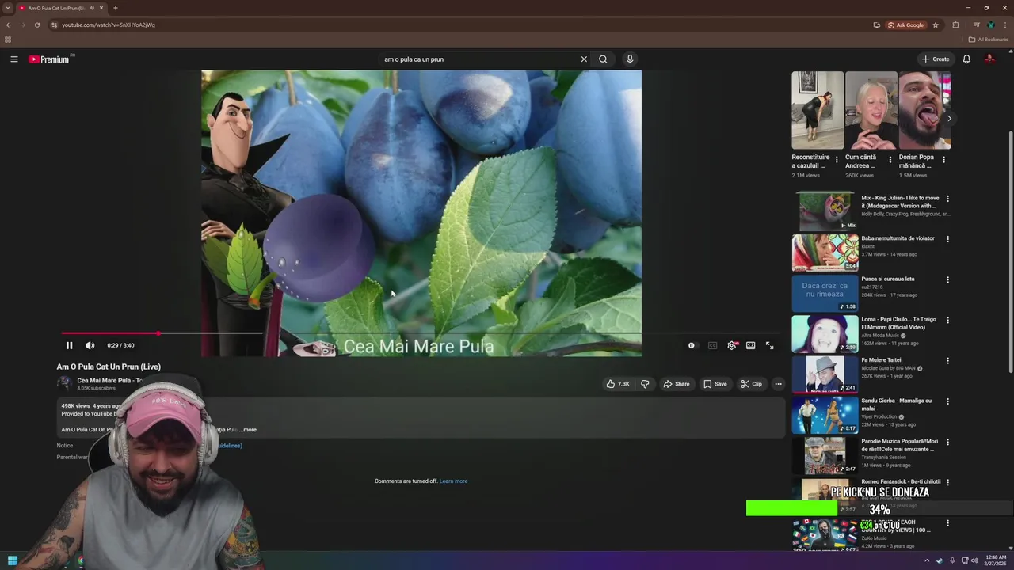Open browser extensions puzzle icon
Image resolution: width=1014 pixels, height=570 pixels.
tap(955, 25)
